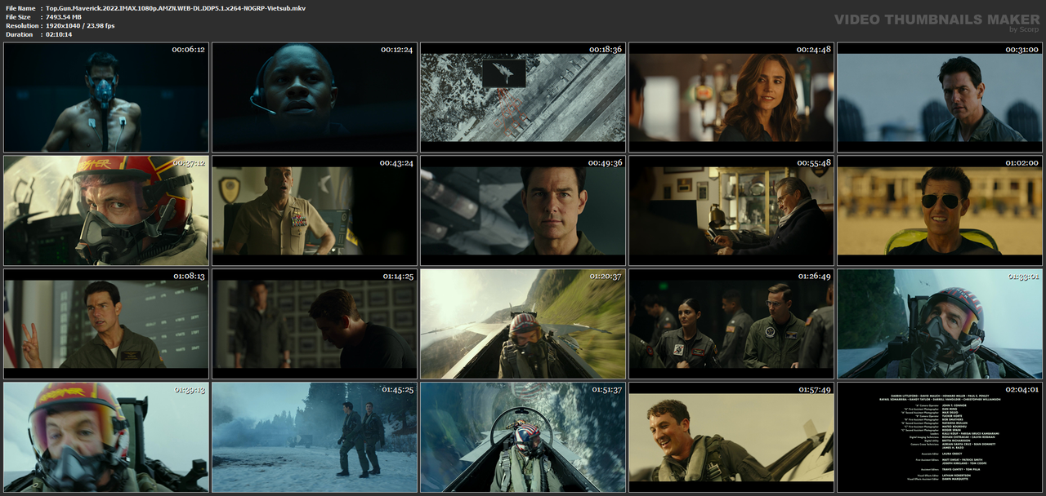Select the 01:08:13 peace sign thumbnail
Screen dimensions: 1046x496
click(106, 325)
